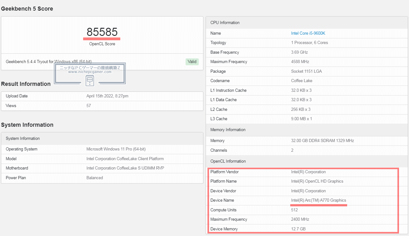409x236 pixels.
Task: Click the heading System Information above the table
Action: [x=27, y=125]
